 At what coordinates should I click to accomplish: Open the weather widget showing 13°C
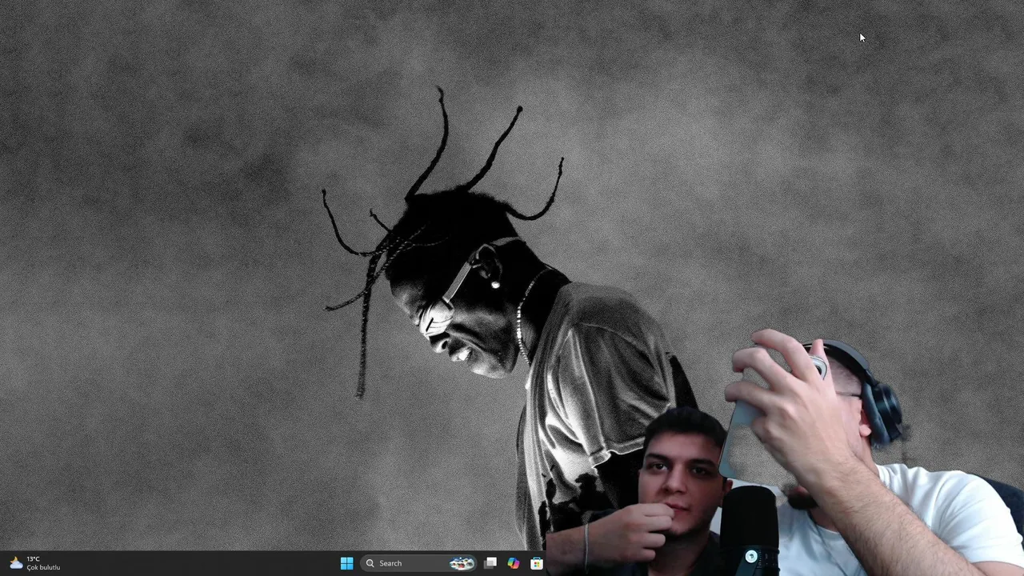point(34,563)
